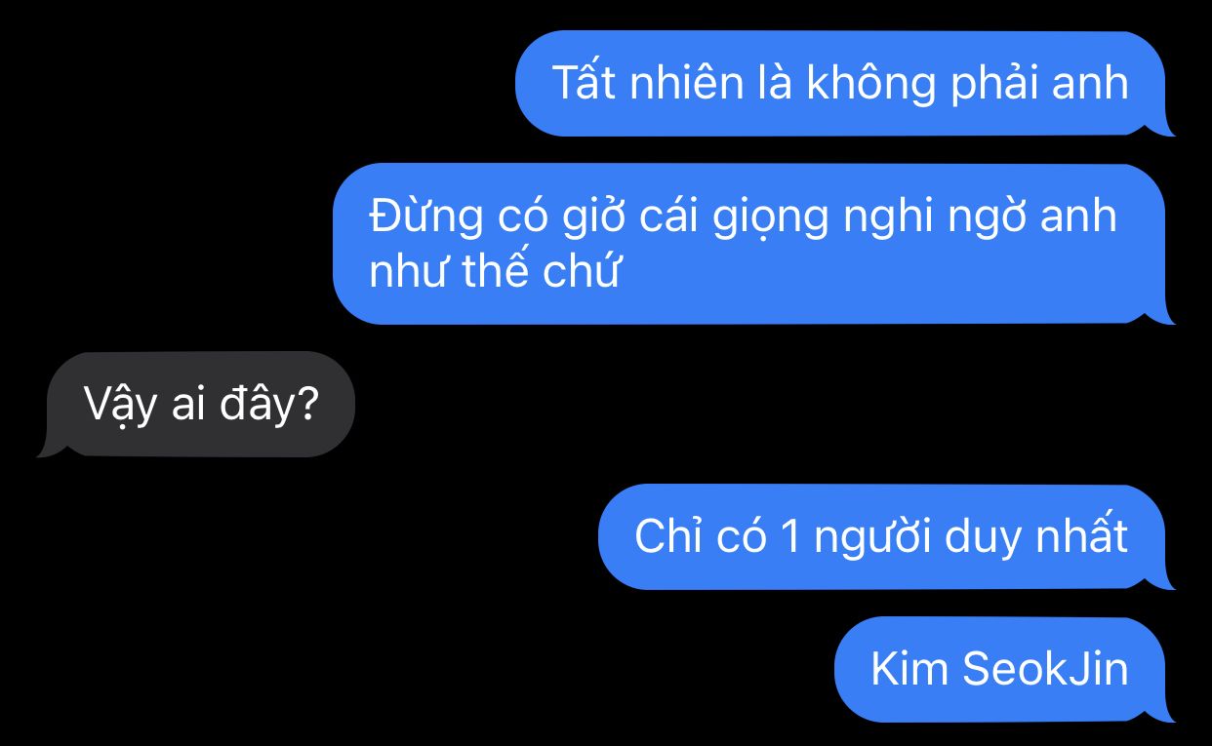Click the number '1' in the fourth message
The image size is (1212, 746).
click(790, 537)
